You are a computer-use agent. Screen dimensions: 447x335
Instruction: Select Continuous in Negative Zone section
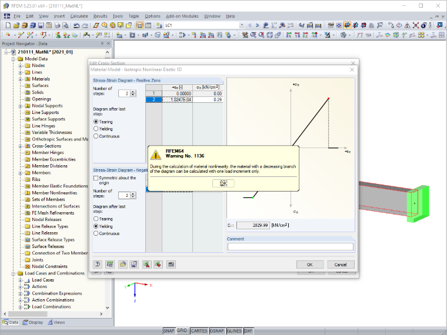(96, 233)
